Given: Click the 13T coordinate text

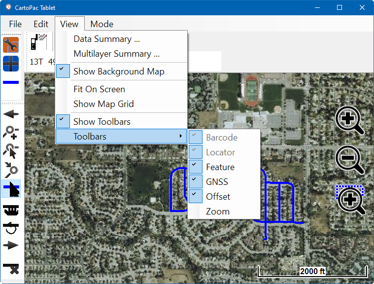Looking at the screenshot, I should 36,62.
